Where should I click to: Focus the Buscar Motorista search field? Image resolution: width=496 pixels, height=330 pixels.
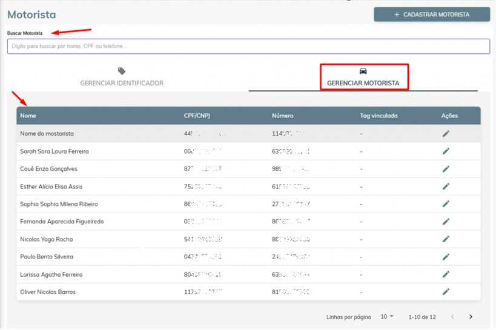249,46
